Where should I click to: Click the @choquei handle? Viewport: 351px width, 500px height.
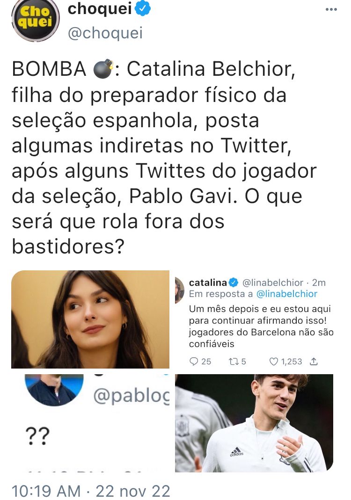[105, 33]
